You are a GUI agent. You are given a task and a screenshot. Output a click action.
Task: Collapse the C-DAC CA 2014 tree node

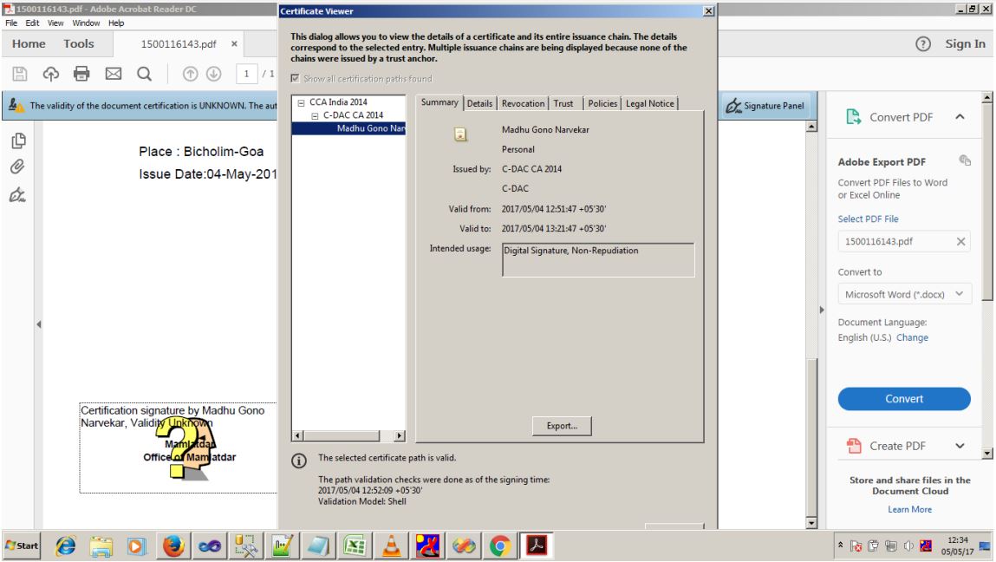click(315, 115)
